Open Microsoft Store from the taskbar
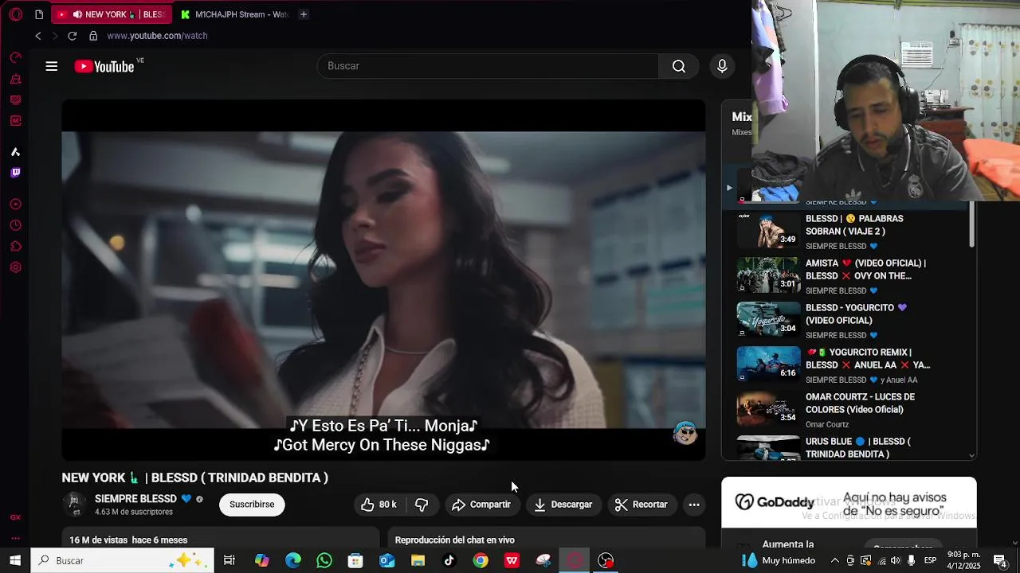The height and width of the screenshot is (573, 1020). click(x=355, y=560)
